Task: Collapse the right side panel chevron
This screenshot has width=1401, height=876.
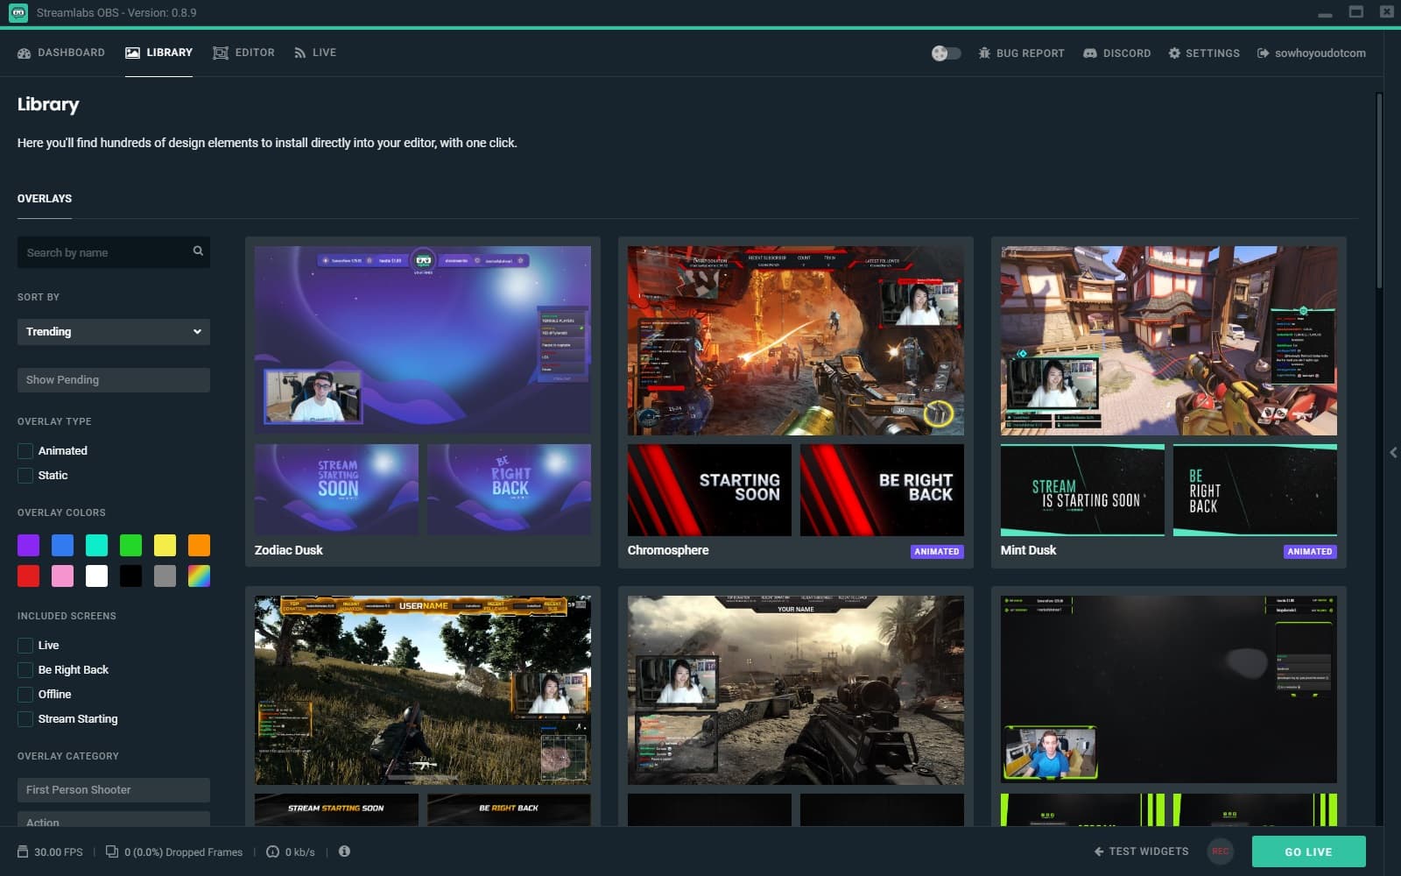Action: (1392, 453)
